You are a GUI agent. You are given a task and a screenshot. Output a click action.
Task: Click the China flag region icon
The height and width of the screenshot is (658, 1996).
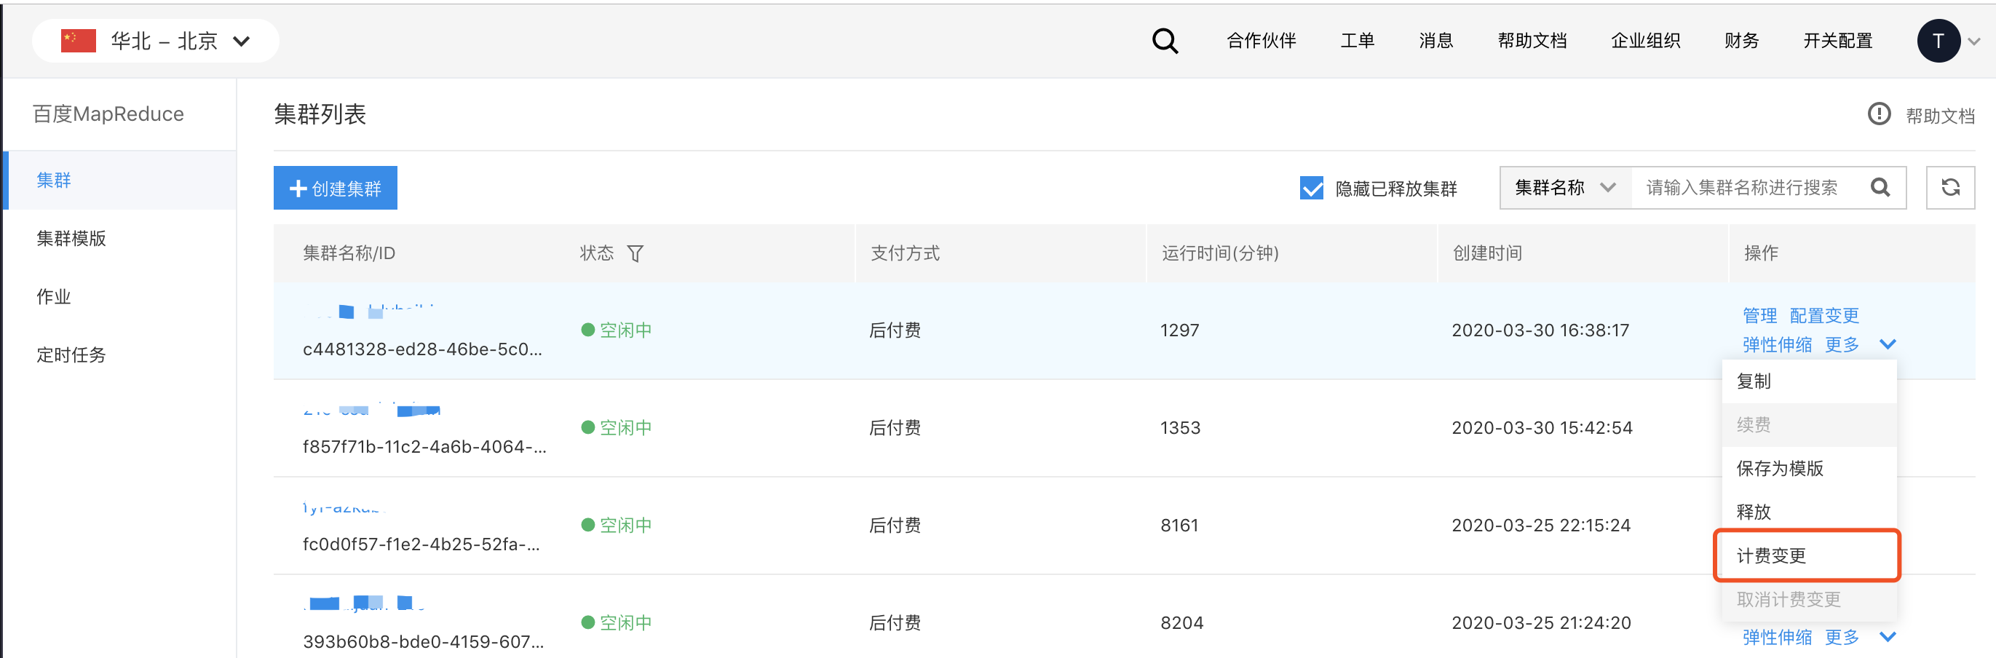pyautogui.click(x=79, y=41)
